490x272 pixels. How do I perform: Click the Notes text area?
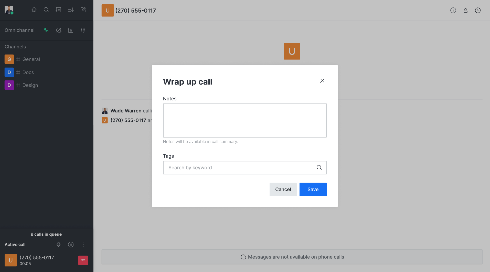(x=245, y=120)
